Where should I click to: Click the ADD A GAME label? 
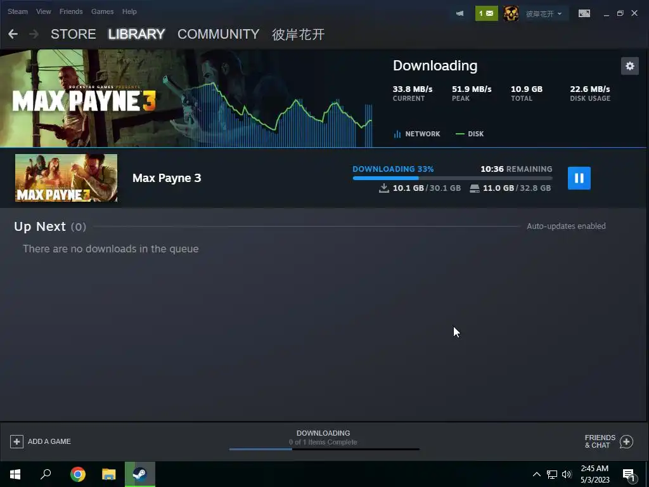49,441
